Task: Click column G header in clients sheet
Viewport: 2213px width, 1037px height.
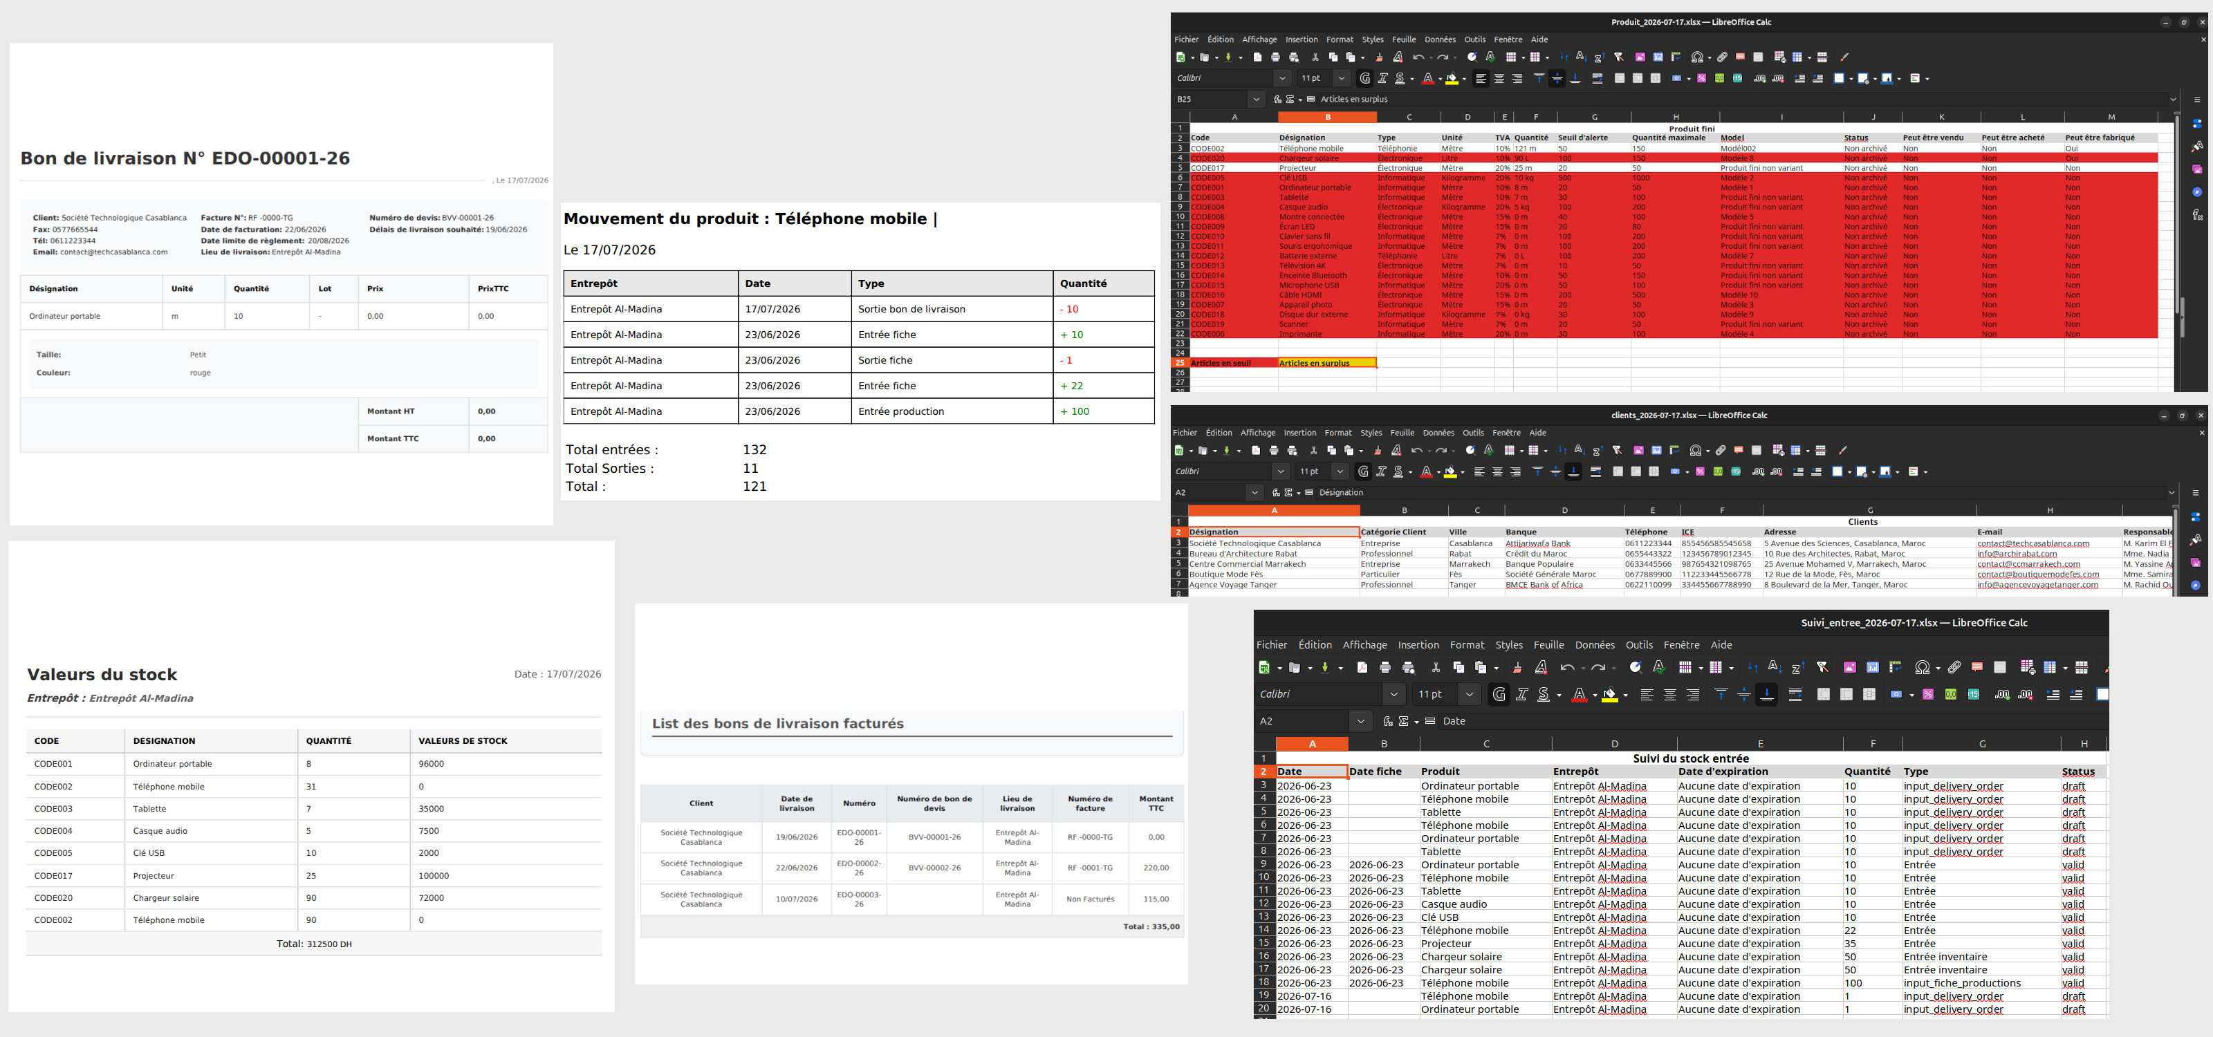Action: (1869, 510)
